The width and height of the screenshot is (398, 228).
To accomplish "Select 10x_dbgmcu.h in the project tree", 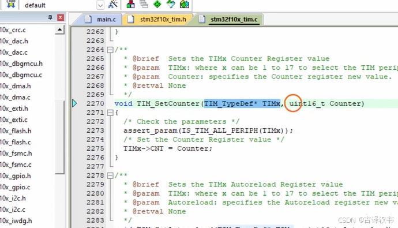I will click(x=21, y=63).
